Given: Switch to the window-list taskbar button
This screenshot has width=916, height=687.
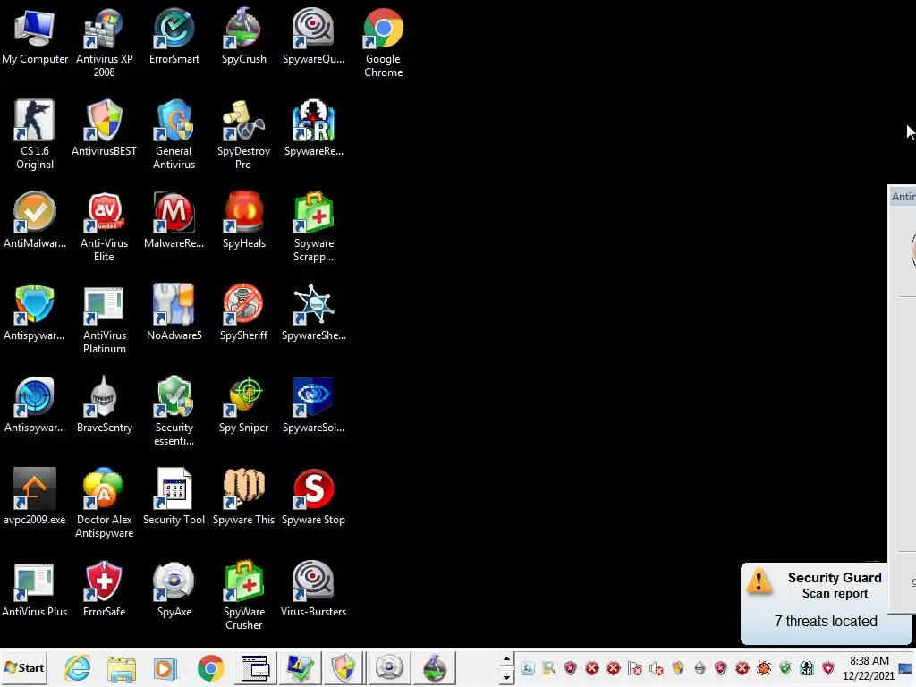Looking at the screenshot, I should tap(255, 667).
